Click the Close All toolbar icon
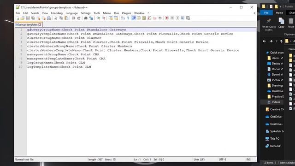Screen dimensions: 295x166 click(x=44, y=18)
